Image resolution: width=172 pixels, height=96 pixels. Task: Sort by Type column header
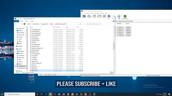tap(67, 27)
